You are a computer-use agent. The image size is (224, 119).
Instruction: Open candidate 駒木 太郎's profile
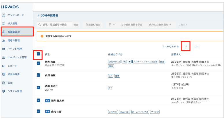click(50, 62)
